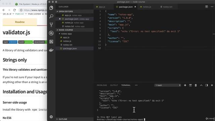The image size is (215, 121).
Task: Split the terminal panel
Action: tap(190, 85)
